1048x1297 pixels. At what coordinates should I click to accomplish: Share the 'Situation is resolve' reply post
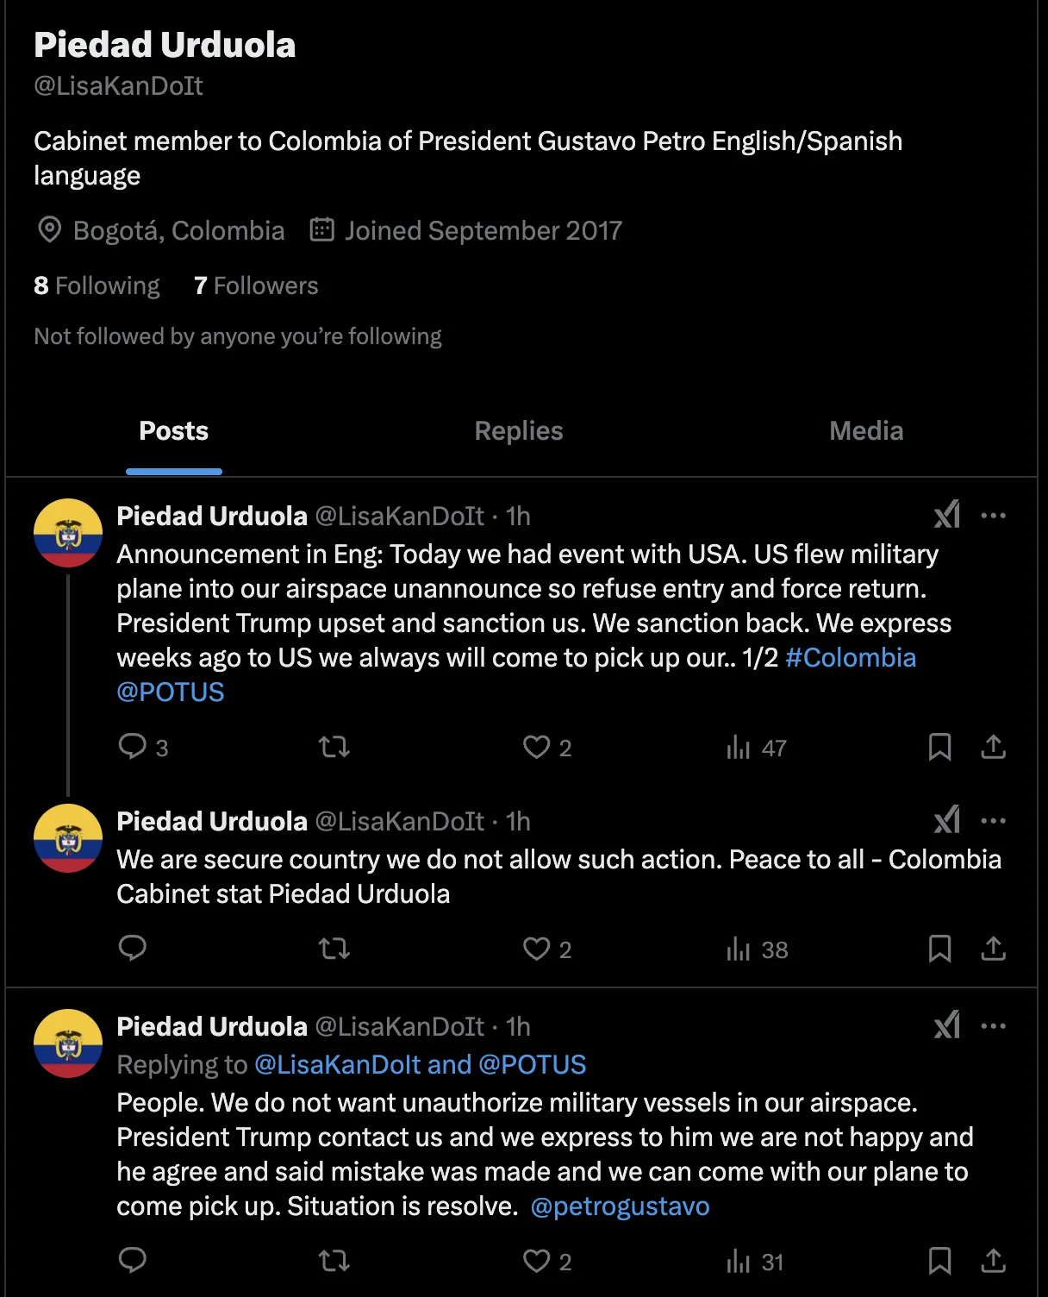(x=993, y=1261)
